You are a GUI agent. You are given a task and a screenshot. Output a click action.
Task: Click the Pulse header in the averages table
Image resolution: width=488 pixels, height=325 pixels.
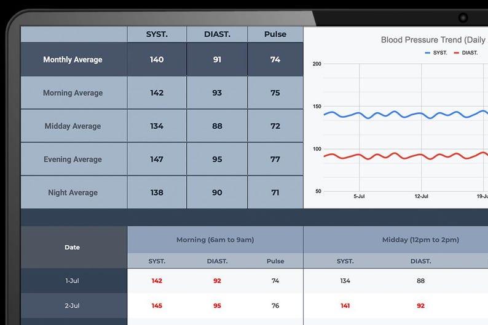[275, 34]
